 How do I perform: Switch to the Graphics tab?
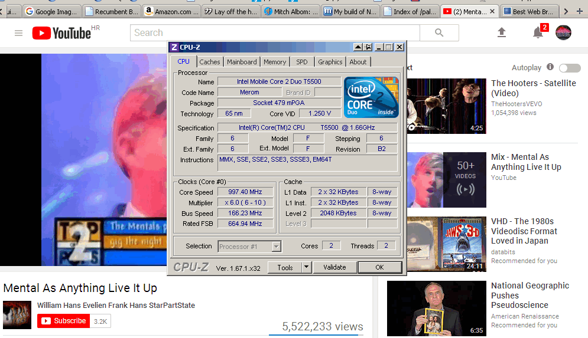(x=330, y=62)
